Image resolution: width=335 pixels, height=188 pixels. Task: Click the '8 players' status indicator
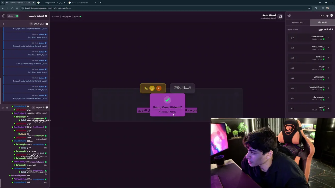77,16
